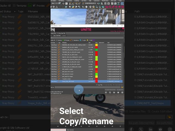175x131 pixels.
Task: Toggle the Textures checkbox
Action: 57,40
